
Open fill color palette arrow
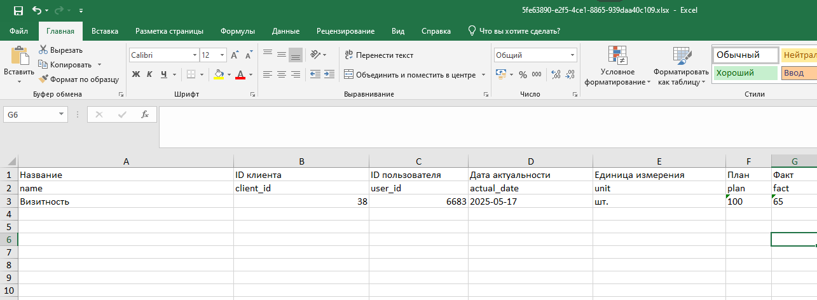(229, 74)
